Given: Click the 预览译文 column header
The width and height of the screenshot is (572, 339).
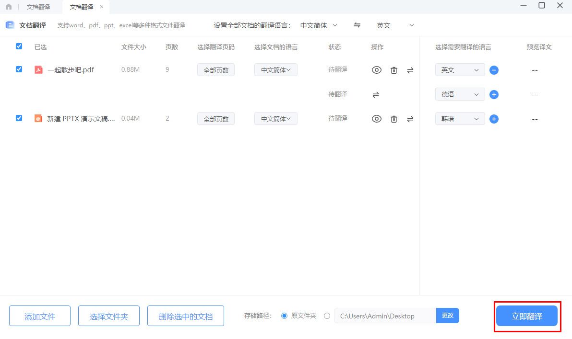Looking at the screenshot, I should coord(539,47).
